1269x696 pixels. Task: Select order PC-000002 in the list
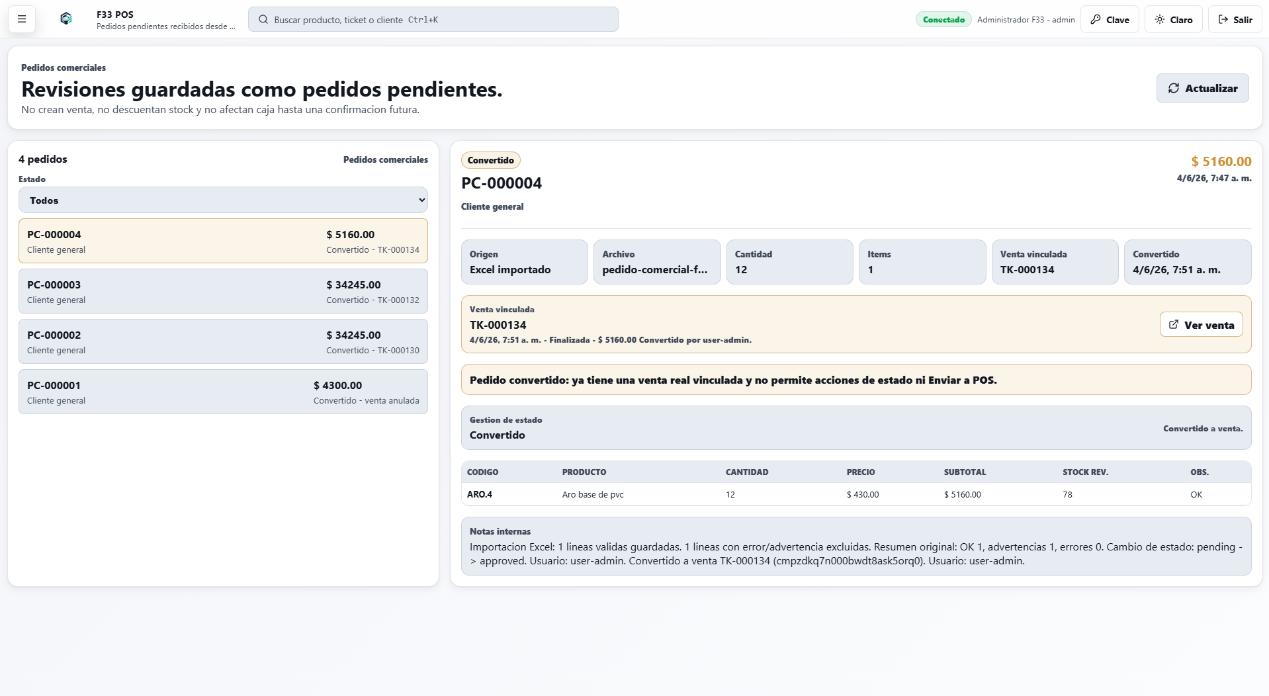[x=223, y=341]
